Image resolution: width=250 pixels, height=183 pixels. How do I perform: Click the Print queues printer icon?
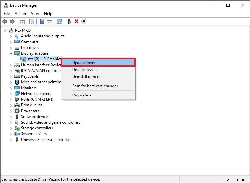[17, 105]
